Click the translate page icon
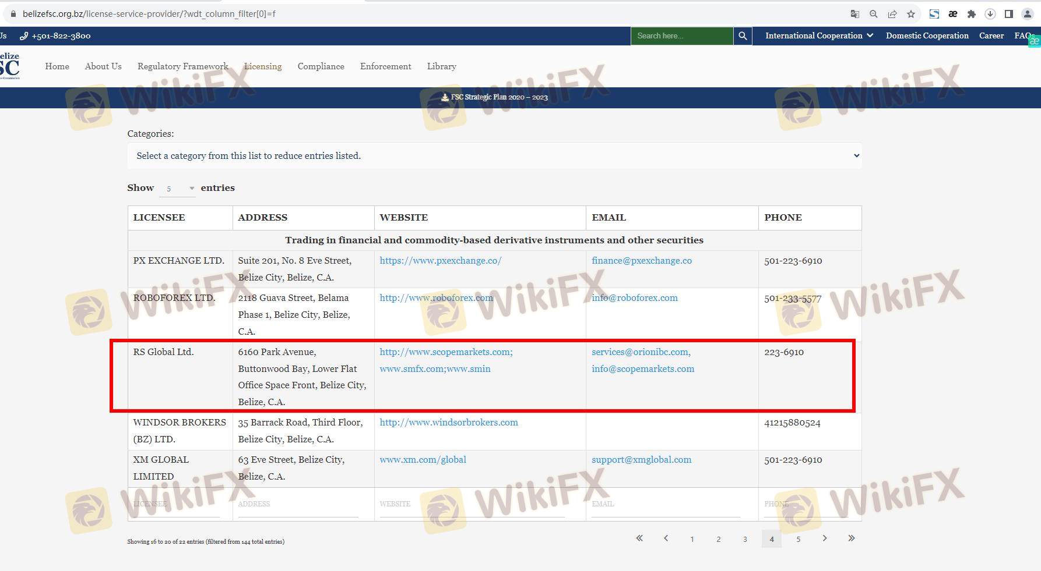Viewport: 1041px width, 571px height. coord(855,14)
